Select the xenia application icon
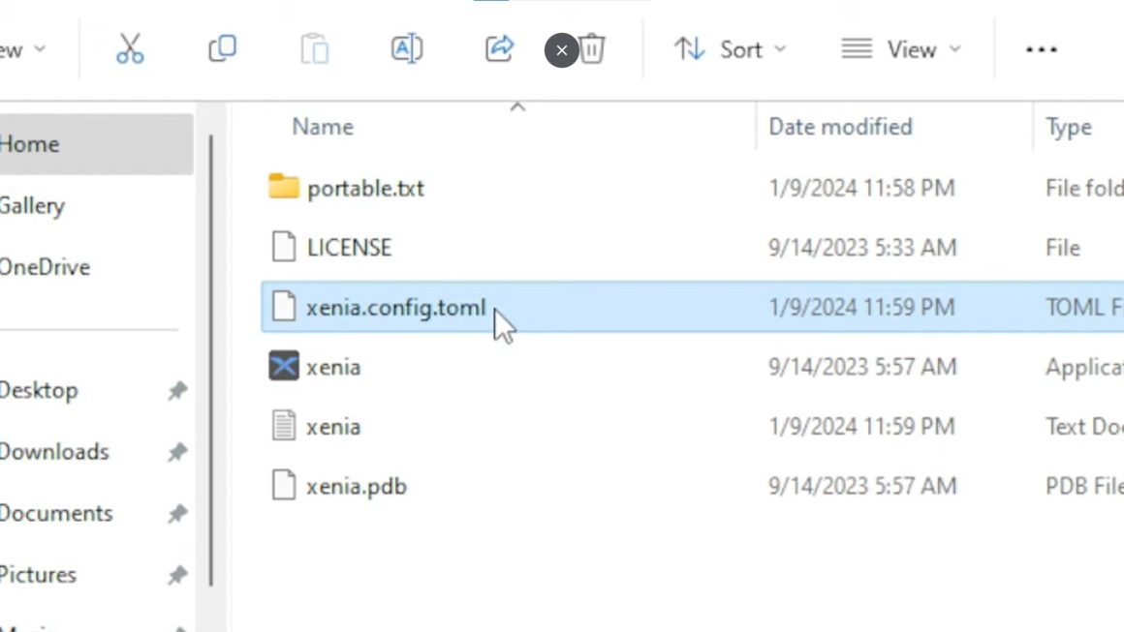Image resolution: width=1124 pixels, height=632 pixels. click(283, 367)
